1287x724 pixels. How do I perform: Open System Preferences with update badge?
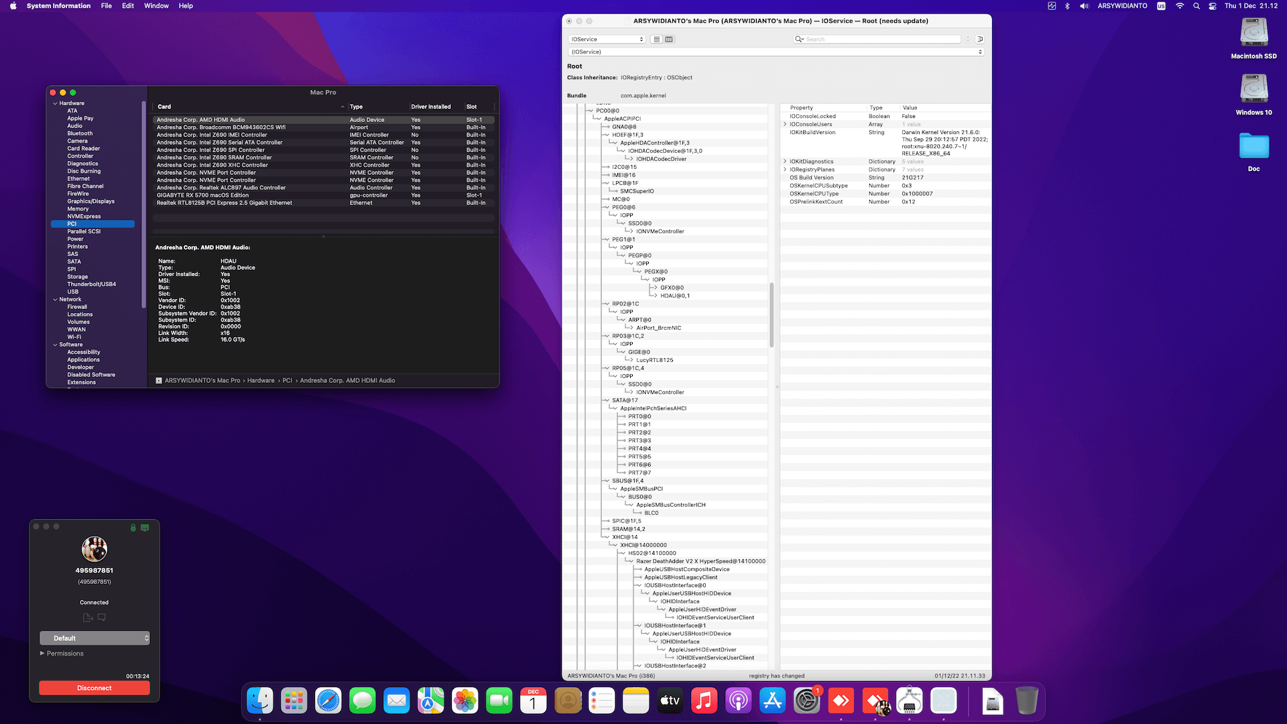pos(807,701)
